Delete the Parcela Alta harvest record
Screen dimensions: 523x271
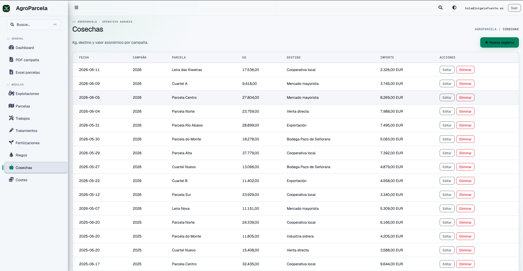point(465,153)
